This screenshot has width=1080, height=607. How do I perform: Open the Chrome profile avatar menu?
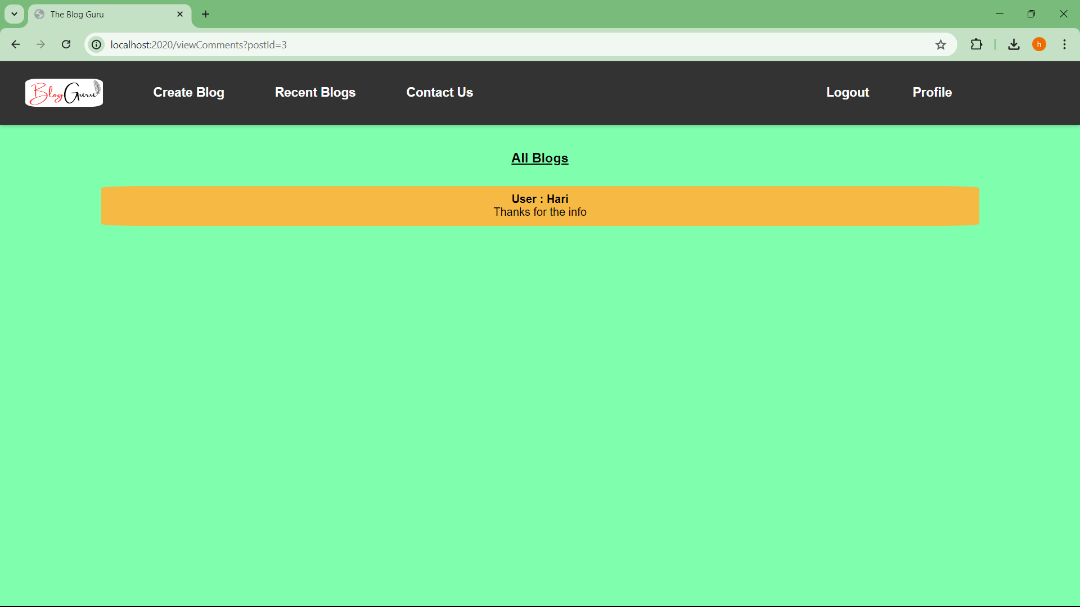point(1039,44)
